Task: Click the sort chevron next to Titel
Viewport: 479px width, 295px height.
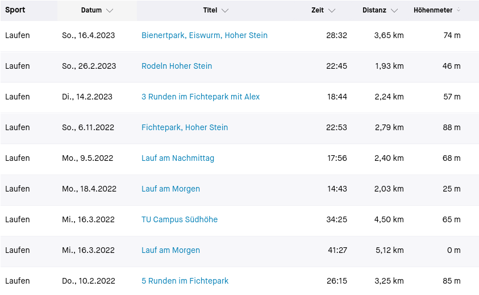Action: (225, 11)
